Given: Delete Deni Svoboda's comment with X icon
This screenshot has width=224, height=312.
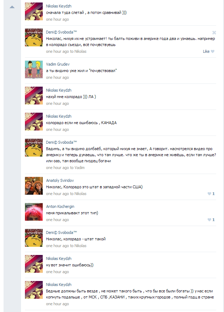Looking at the screenshot, I should pyautogui.click(x=214, y=33).
